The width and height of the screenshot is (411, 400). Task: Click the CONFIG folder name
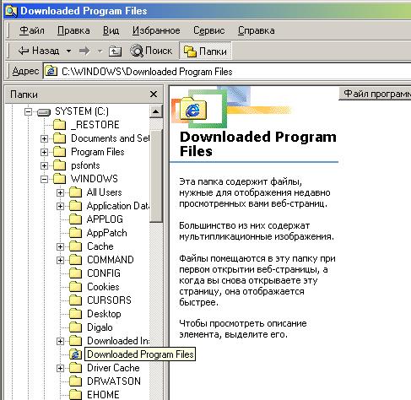pyautogui.click(x=104, y=273)
